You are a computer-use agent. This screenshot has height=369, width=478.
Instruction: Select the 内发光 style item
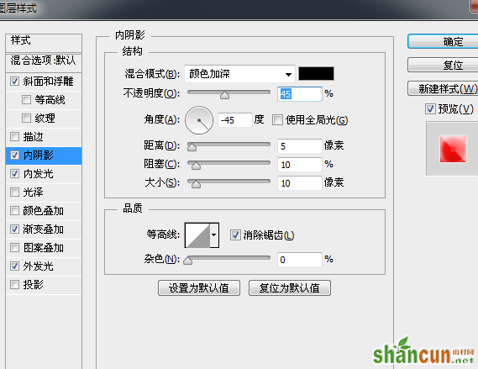point(44,174)
